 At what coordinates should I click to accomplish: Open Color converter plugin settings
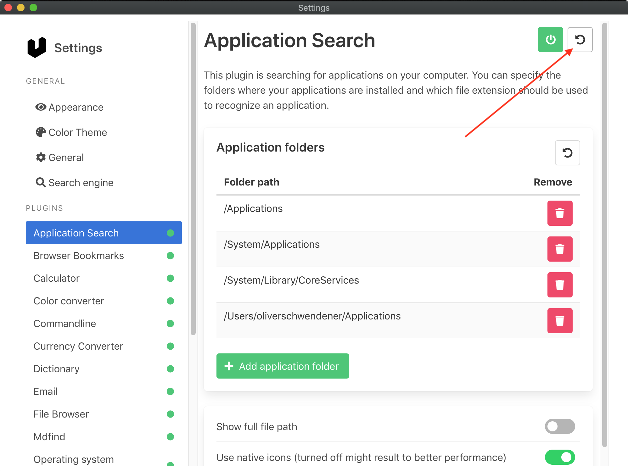[x=104, y=301]
